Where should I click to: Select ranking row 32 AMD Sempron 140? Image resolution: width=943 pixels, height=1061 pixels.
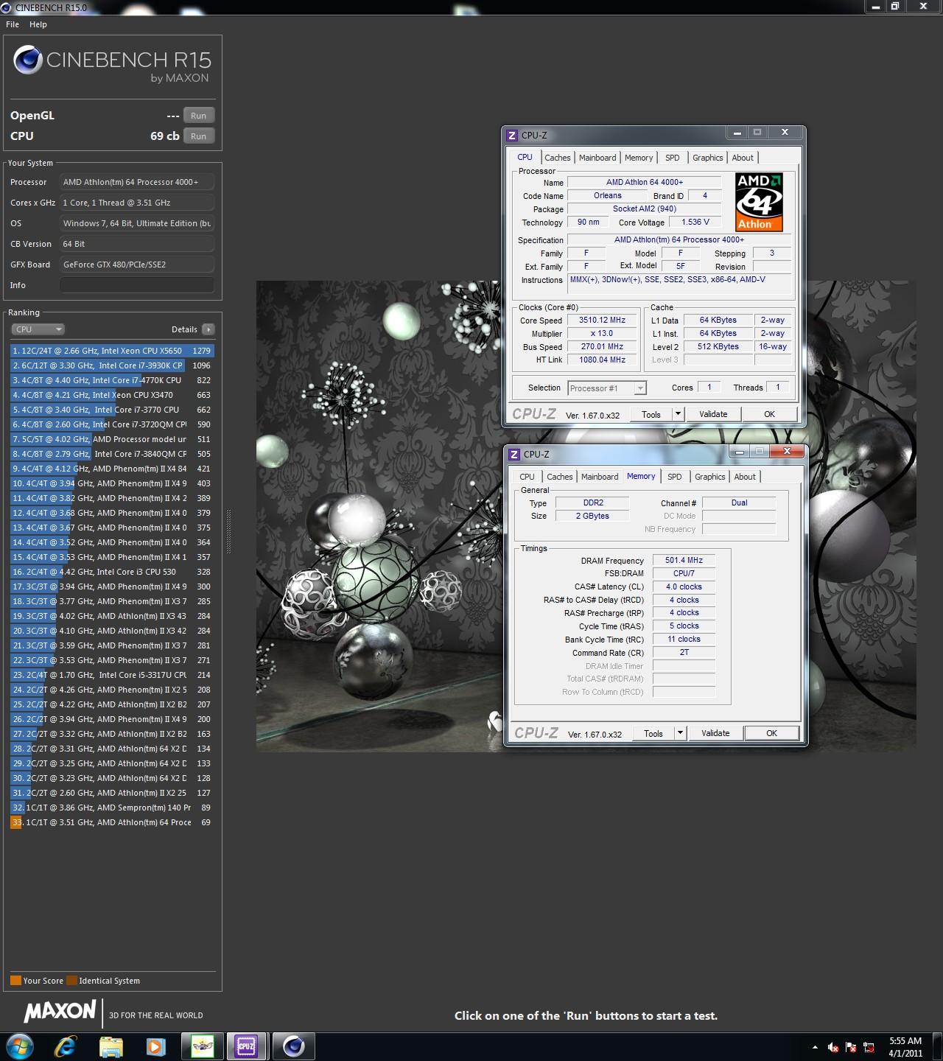[x=112, y=808]
